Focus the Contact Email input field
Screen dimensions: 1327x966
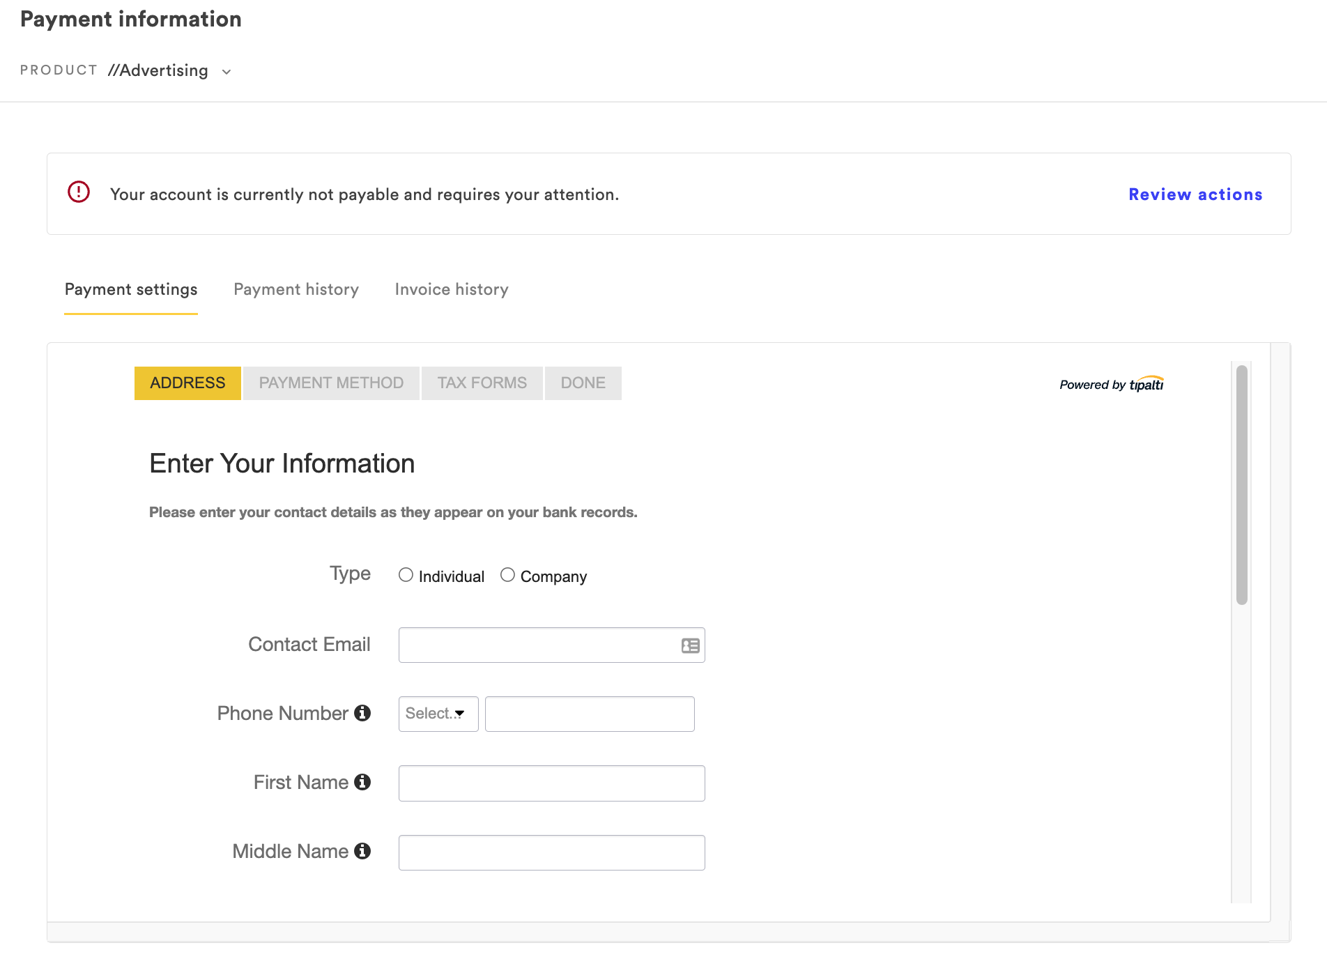537,645
